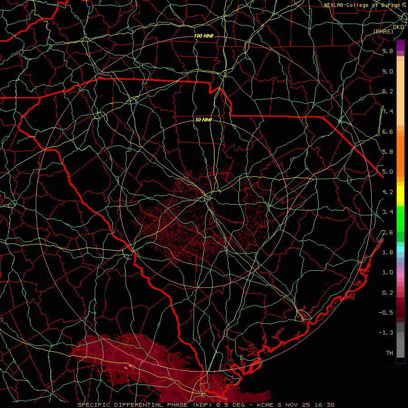
Task: Click the SPECIFIC DIFFERENTIAL PHASE title text
Action: [132, 405]
